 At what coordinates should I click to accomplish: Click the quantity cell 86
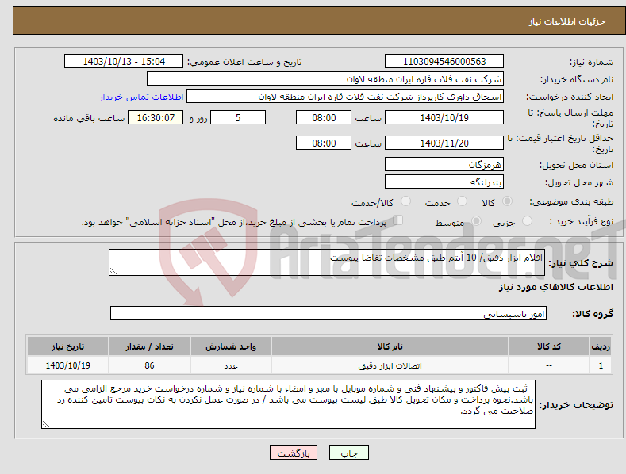click(149, 365)
